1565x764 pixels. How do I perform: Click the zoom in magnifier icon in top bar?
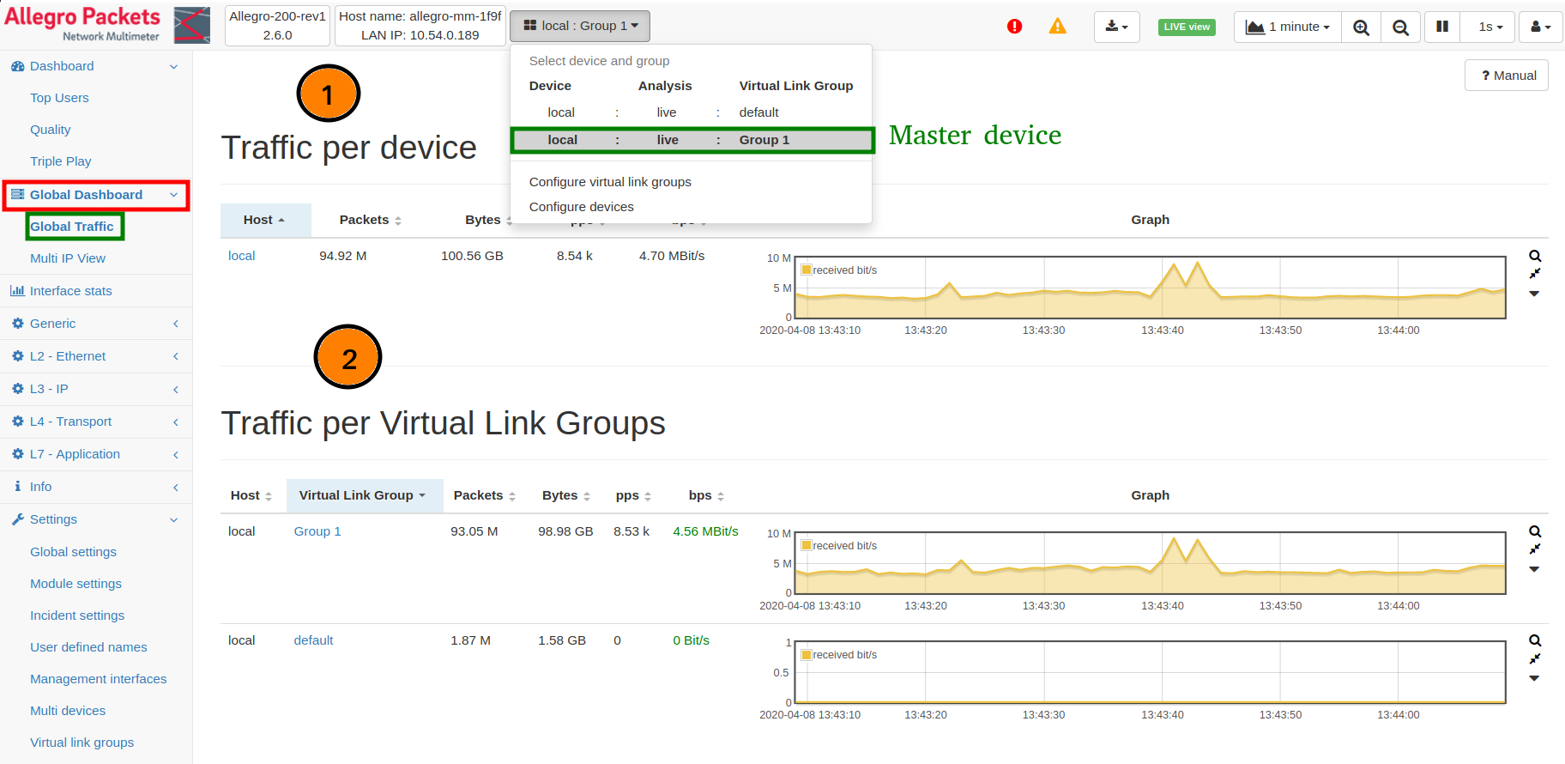coord(1361,27)
